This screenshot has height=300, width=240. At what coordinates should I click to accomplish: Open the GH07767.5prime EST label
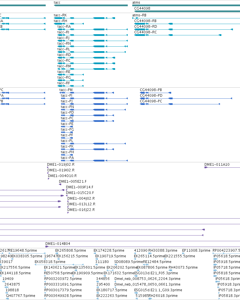click(21, 295)
